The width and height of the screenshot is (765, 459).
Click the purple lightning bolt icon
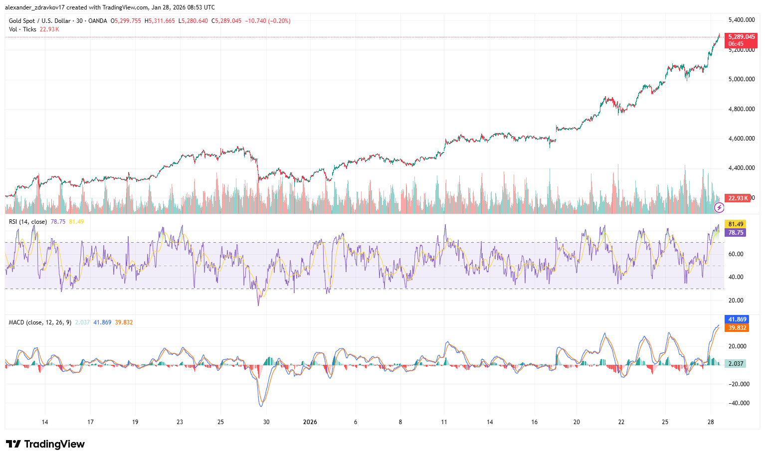click(x=719, y=208)
